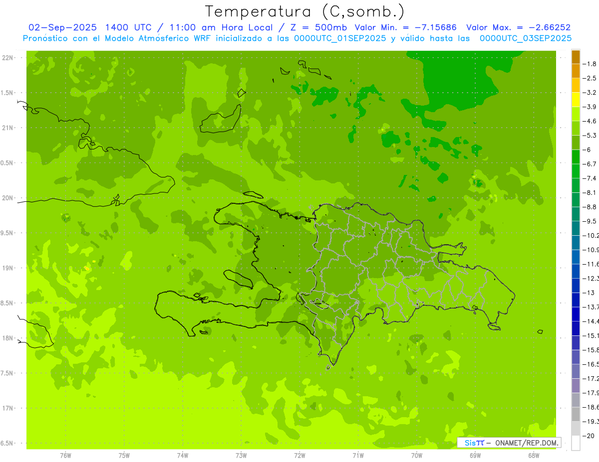This screenshot has height=462, width=599.
Task: Click the "-5.3" colorbar value
Action: (x=590, y=136)
